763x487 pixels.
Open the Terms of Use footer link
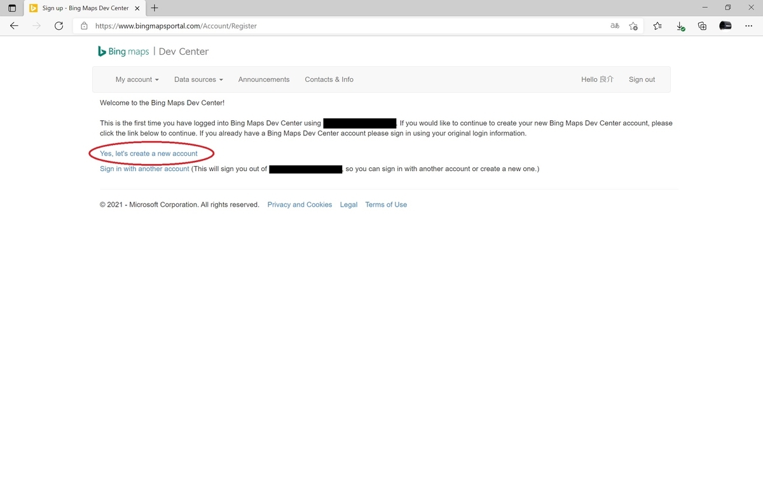(x=386, y=205)
